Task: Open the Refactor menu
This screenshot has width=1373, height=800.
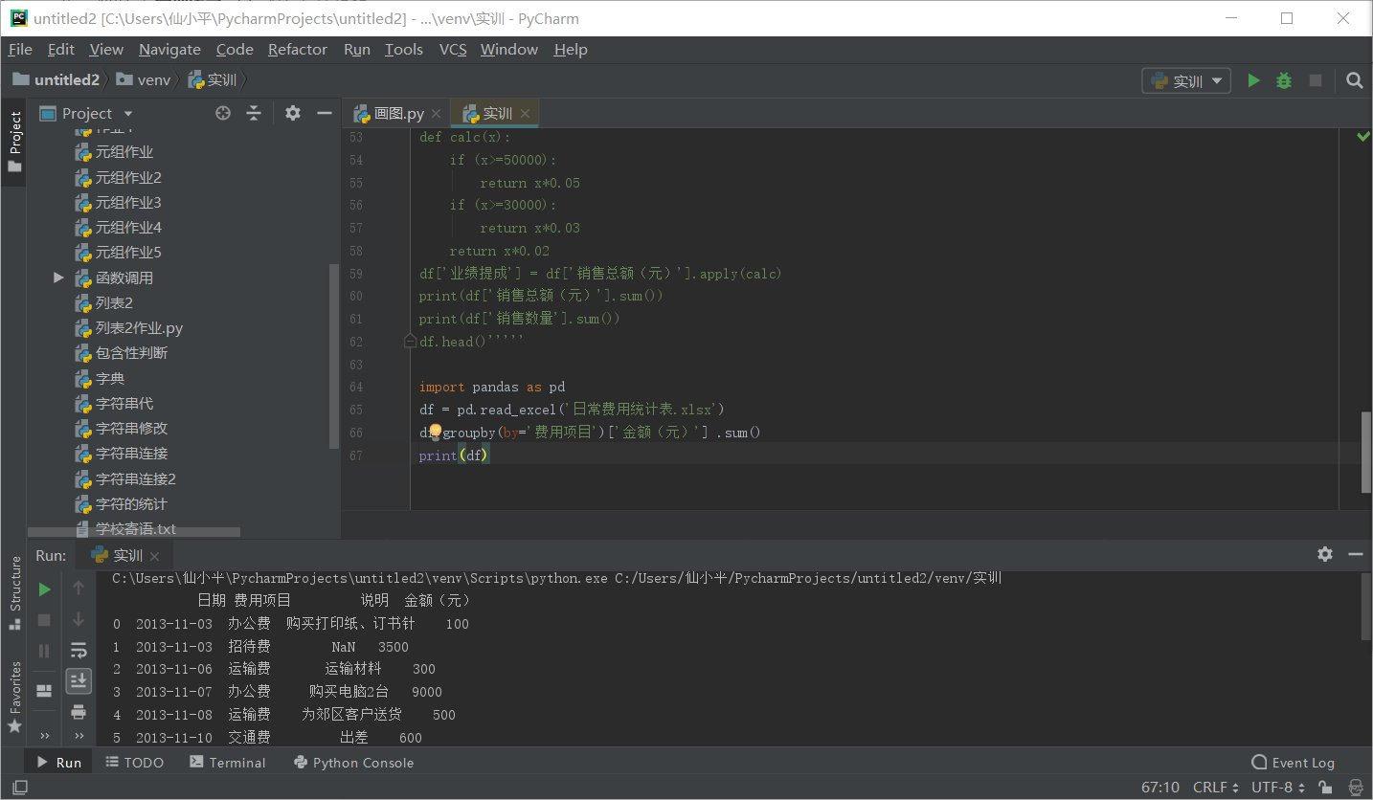Action: click(297, 49)
